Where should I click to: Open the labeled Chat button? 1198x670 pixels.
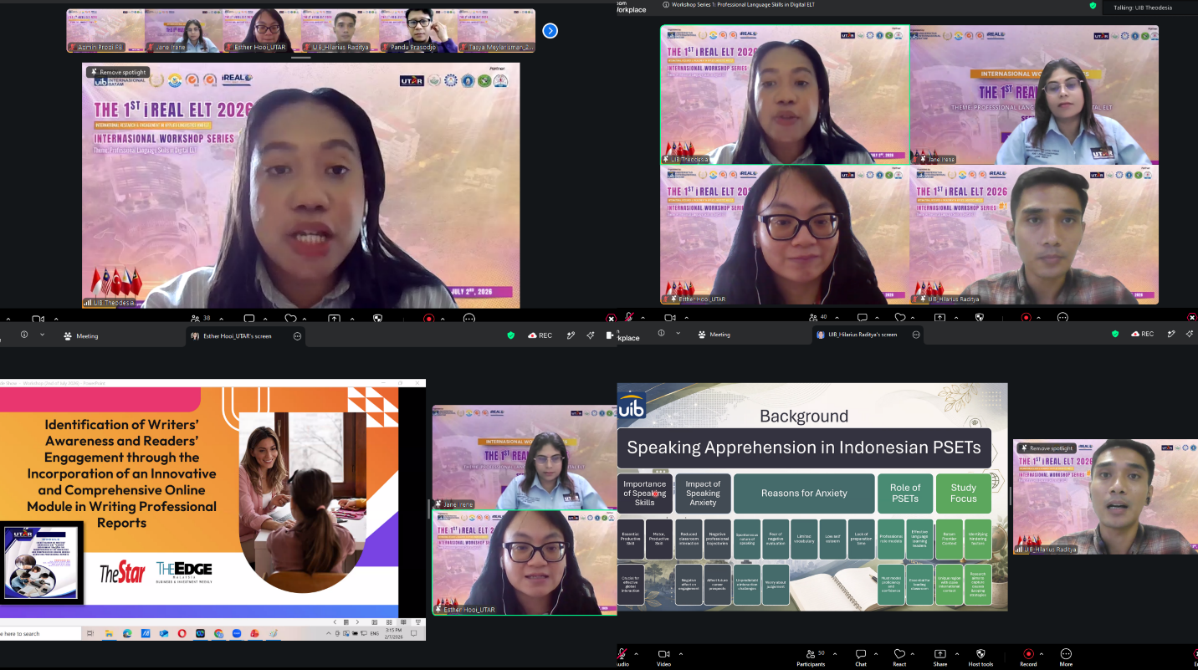[x=861, y=657]
